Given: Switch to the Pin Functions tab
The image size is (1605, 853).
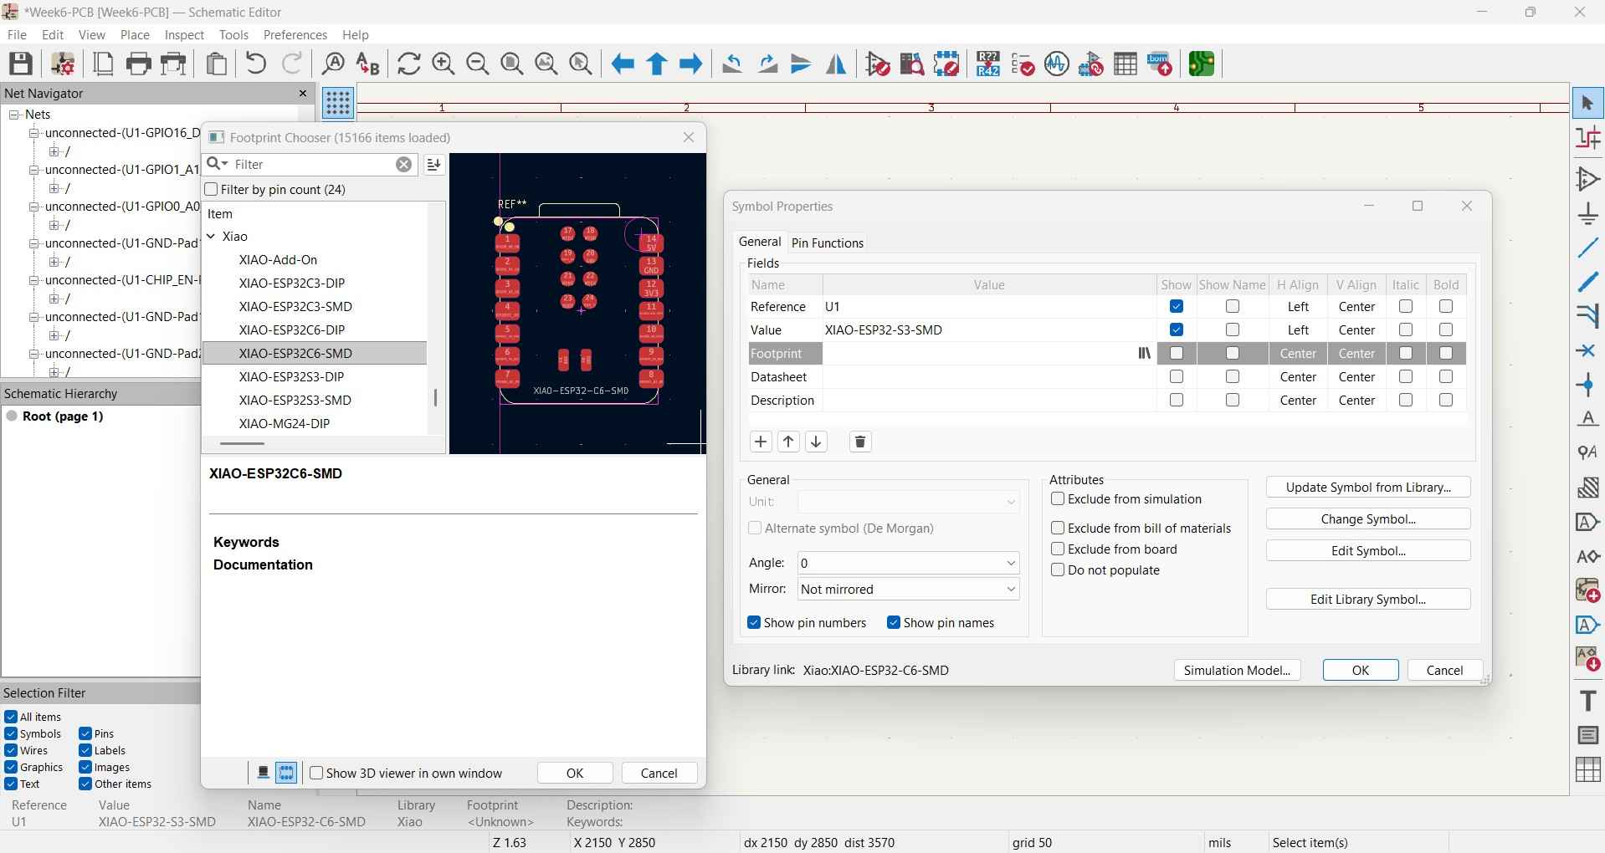Looking at the screenshot, I should point(827,243).
